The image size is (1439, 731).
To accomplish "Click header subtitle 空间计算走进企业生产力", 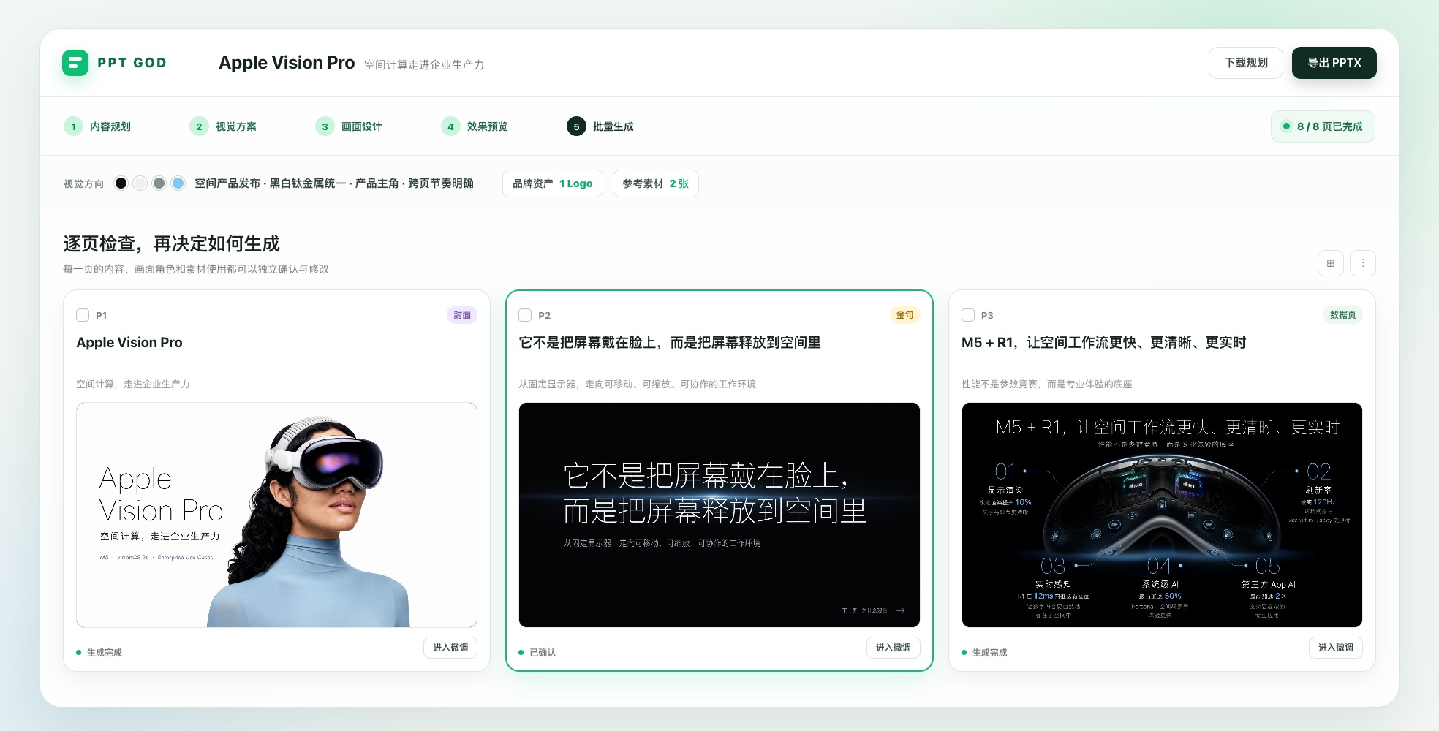I will tap(424, 65).
